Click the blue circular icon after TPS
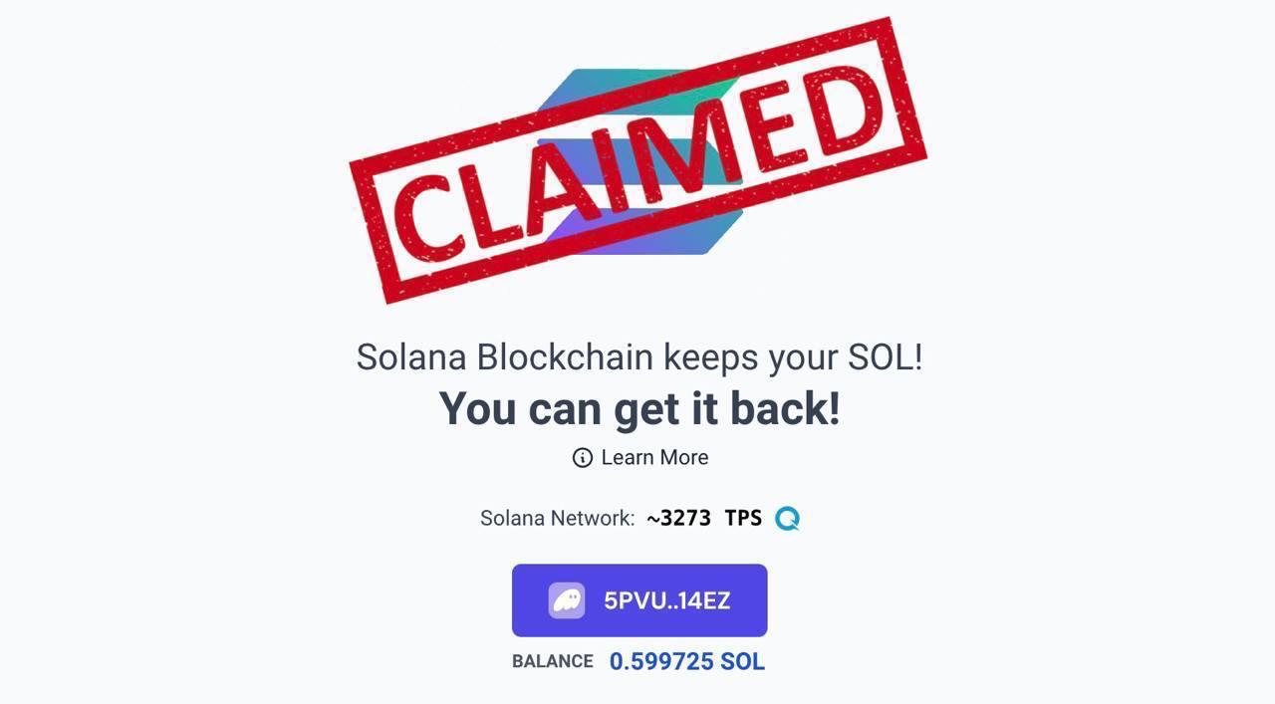The height and width of the screenshot is (704, 1275). (x=787, y=519)
